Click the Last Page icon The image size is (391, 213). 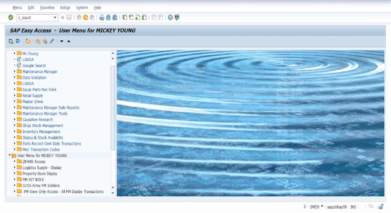pyautogui.click(x=144, y=17)
